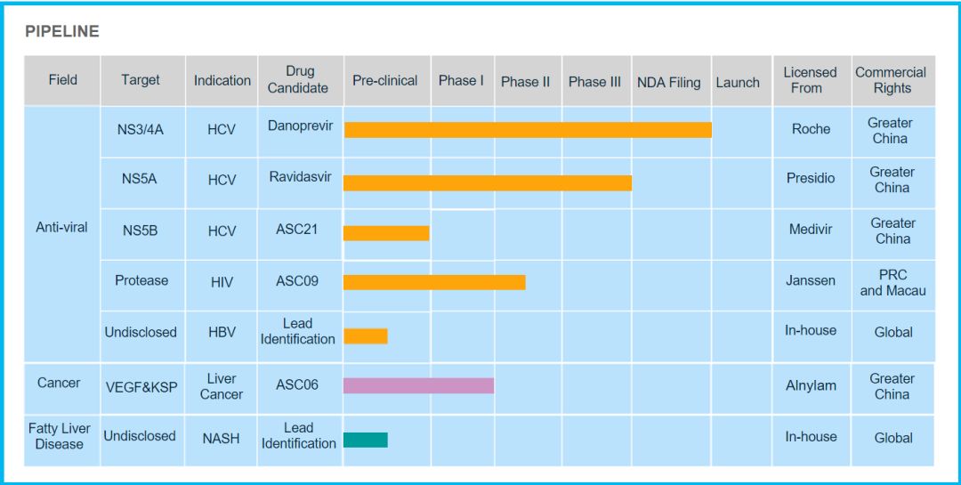Image resolution: width=961 pixels, height=485 pixels.
Task: Click the teal NASH progress bar
Action: 366,440
